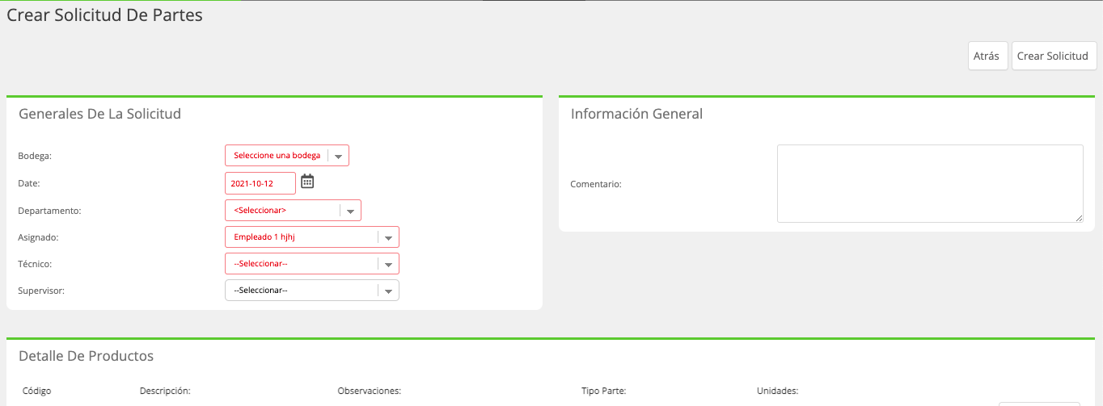1103x406 pixels.
Task: Open the Técnico dropdown
Action: click(312, 264)
